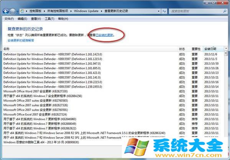This screenshot has width=230, height=160.
Task: Select .NET Framework 3.5.1 KB2863240 row
Action: coord(113,133)
